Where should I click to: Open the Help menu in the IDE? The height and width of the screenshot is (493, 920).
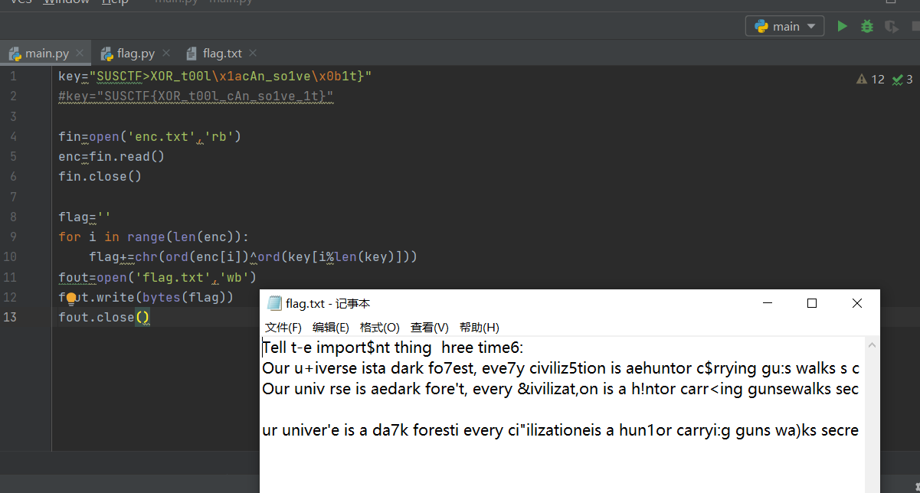click(x=115, y=2)
